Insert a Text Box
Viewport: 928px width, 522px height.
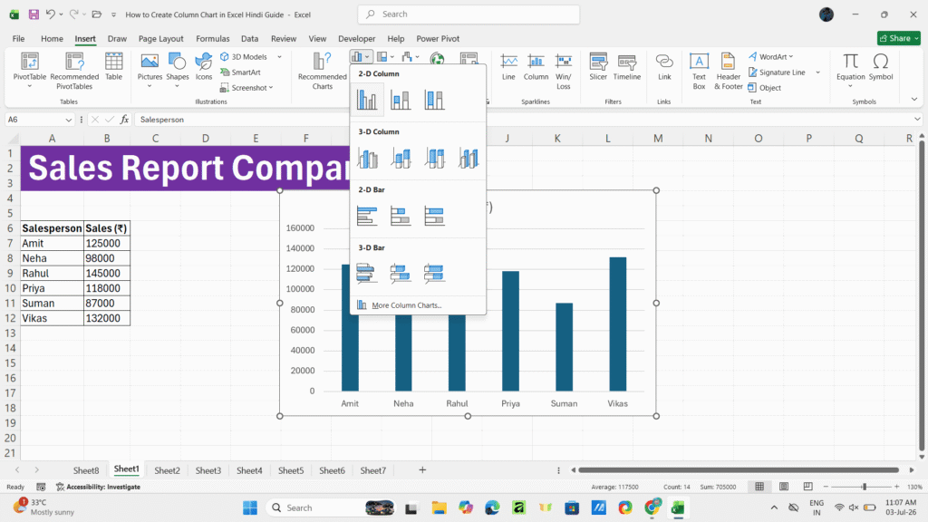699,71
